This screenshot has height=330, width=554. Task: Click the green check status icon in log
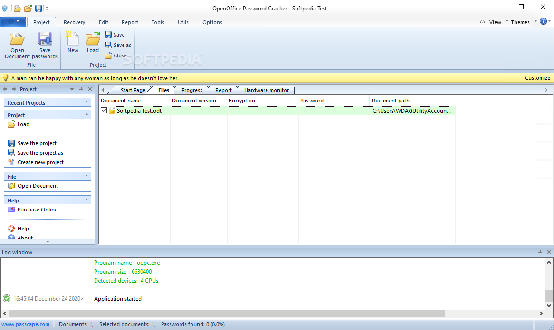coord(7,299)
